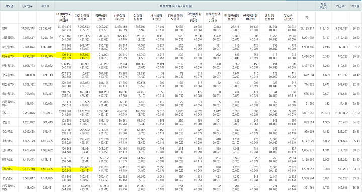Click 광주광역시 안철수 cell 207,031
This screenshot has height=192, width=362.
pos(104,75)
